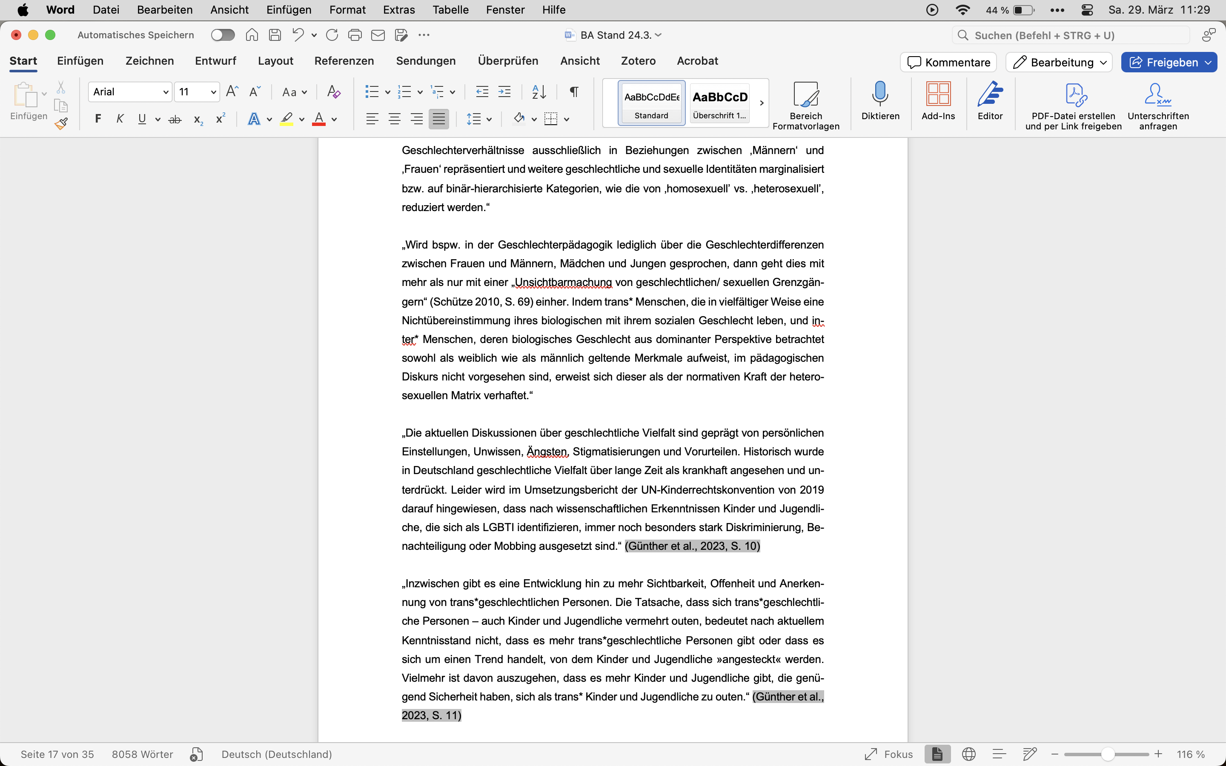Click the Kommentare button

point(948,62)
